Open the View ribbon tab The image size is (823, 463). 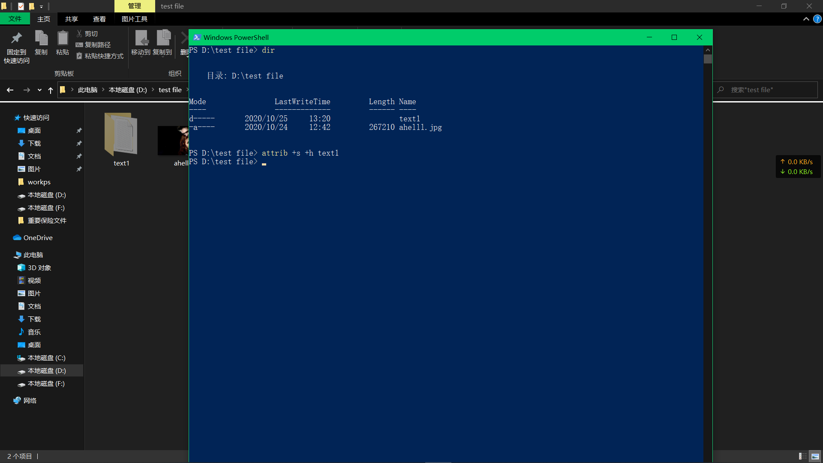point(99,19)
